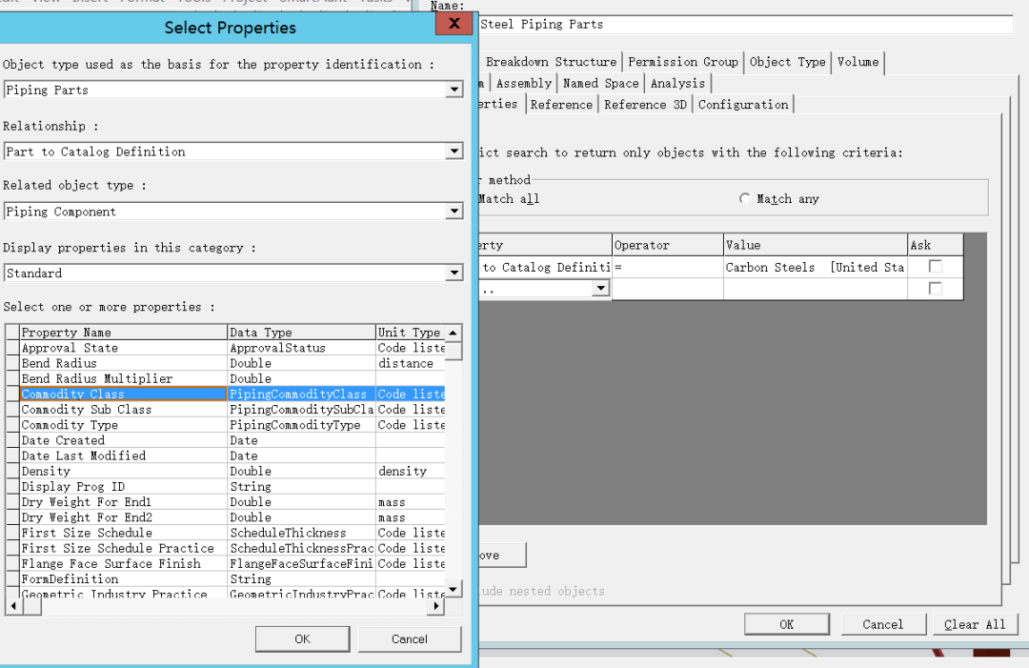The height and width of the screenshot is (668, 1029).
Task: Click the Data Type column header
Action: tap(301, 333)
